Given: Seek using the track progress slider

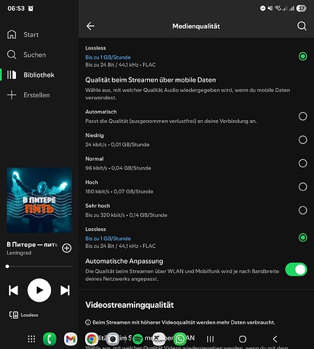Looking at the screenshot, I should click(39, 267).
